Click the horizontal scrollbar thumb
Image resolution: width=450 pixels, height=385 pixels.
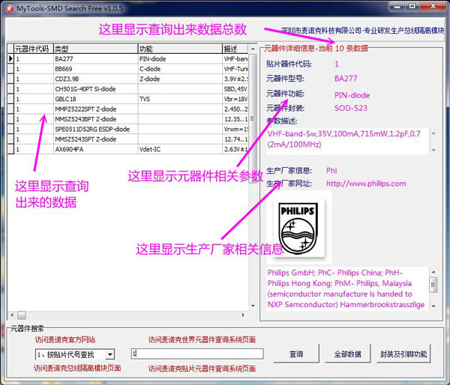(22, 315)
